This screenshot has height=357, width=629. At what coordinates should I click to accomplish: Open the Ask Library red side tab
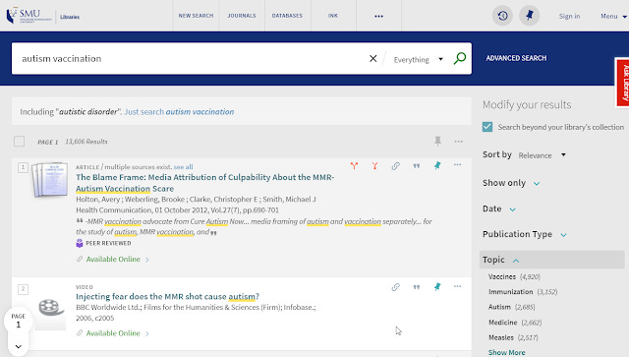(x=623, y=83)
